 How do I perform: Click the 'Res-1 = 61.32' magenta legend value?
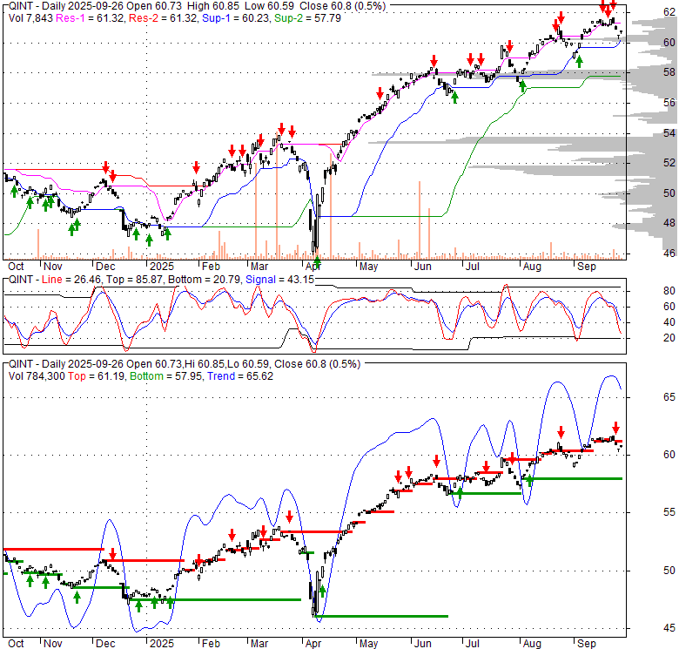[90, 18]
